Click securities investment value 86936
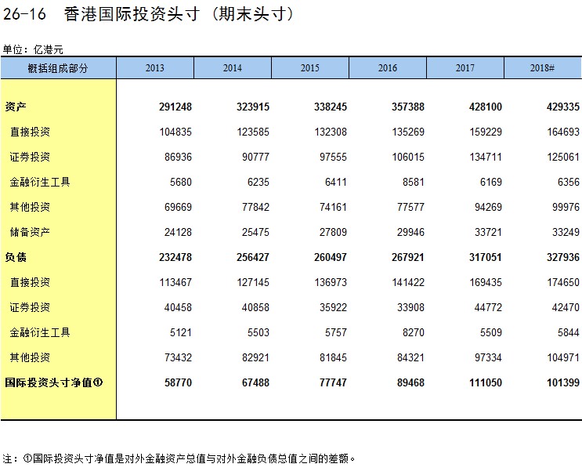 (x=178, y=157)
